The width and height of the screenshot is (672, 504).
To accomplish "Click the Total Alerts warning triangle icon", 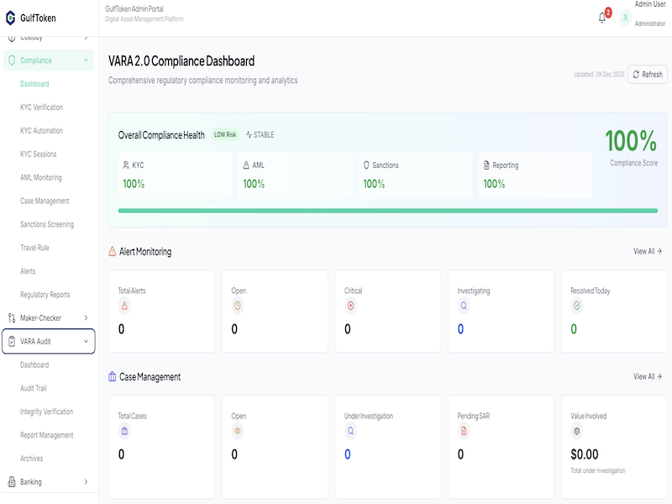I will [x=124, y=306].
